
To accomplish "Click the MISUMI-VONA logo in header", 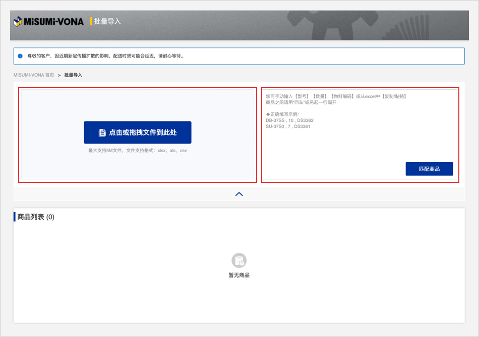I will tap(49, 21).
